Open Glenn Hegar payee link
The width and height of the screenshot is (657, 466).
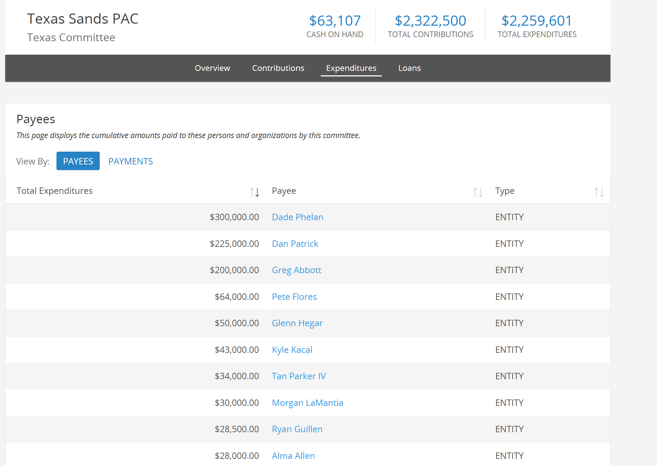(297, 323)
